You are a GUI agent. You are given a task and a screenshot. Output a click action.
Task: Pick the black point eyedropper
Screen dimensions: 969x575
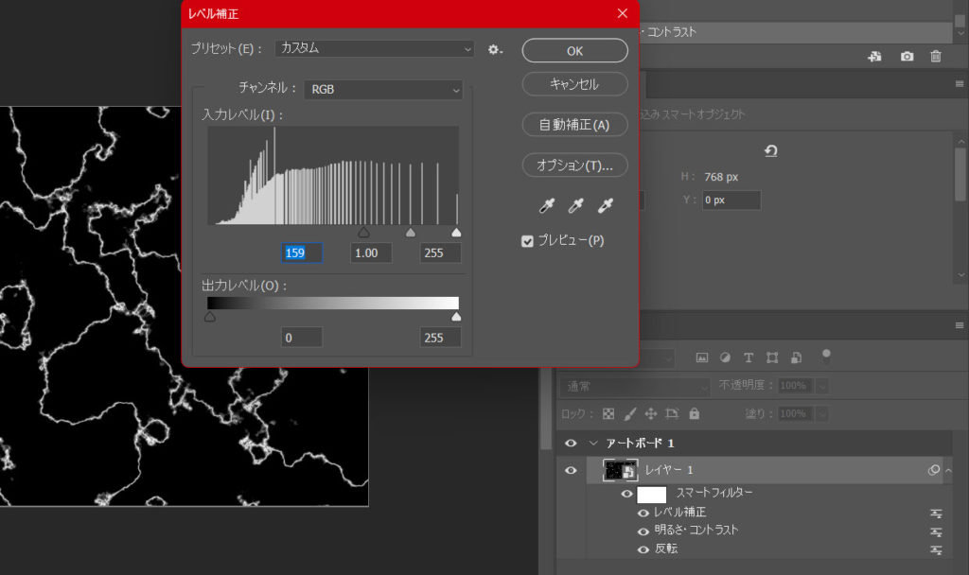coord(545,205)
